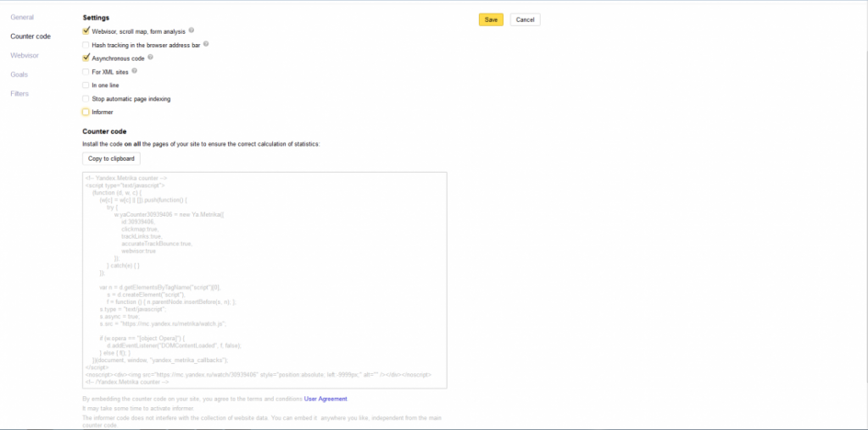Click the 'Install the code on all' instruction text
Screen dimensions: 868x430
pyautogui.click(x=202, y=144)
